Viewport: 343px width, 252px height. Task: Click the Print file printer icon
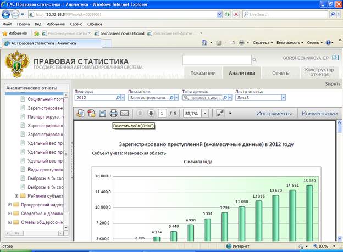(x=113, y=113)
